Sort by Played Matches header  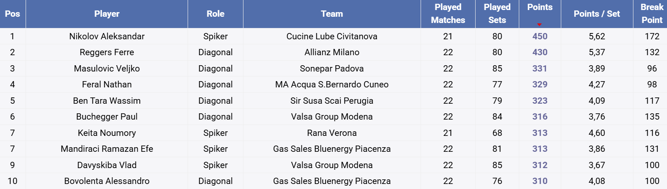(448, 14)
